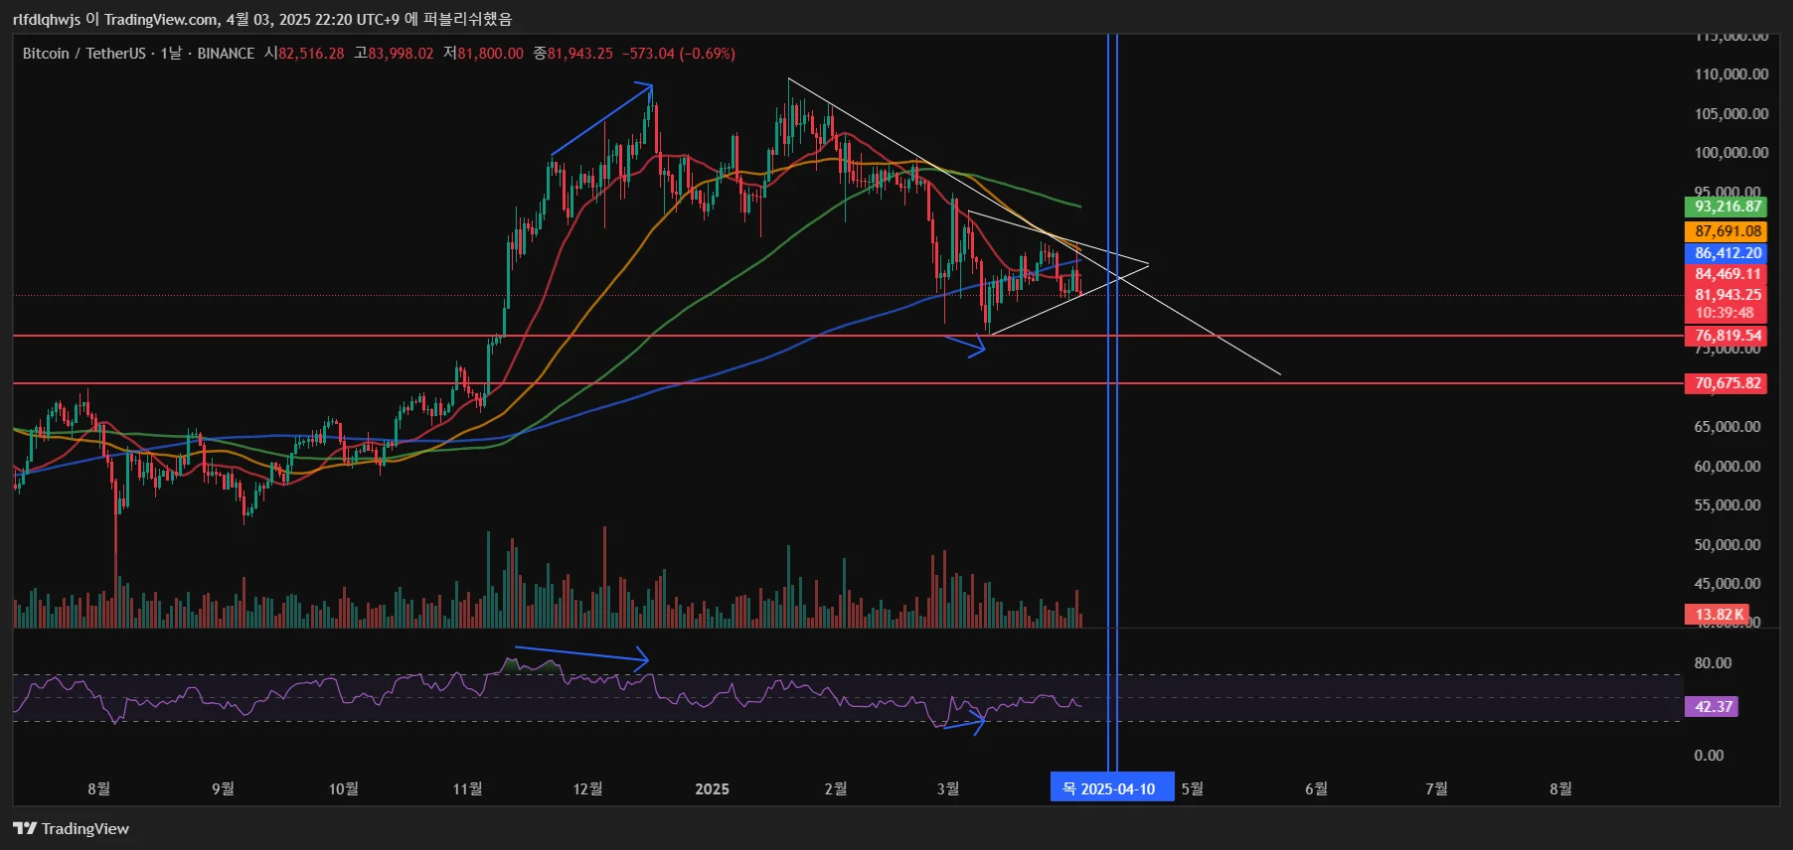Image resolution: width=1793 pixels, height=850 pixels.
Task: Select the blue arrow above RSI panel
Action: [581, 654]
